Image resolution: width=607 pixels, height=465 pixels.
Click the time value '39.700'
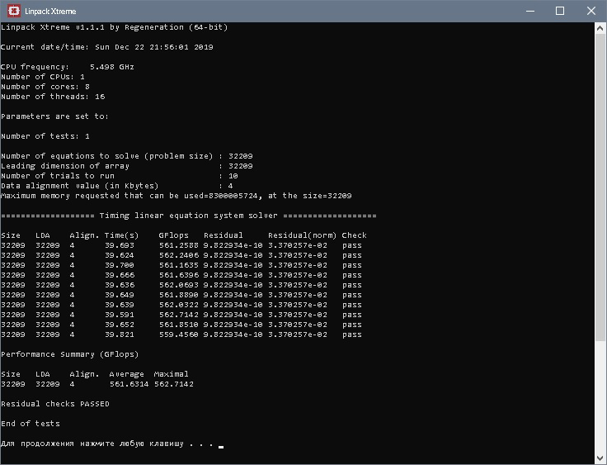coord(120,265)
